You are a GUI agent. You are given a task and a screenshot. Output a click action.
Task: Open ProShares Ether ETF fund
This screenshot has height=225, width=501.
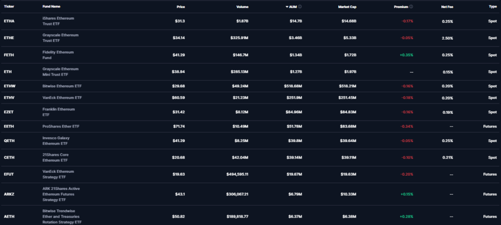[x=62, y=127]
